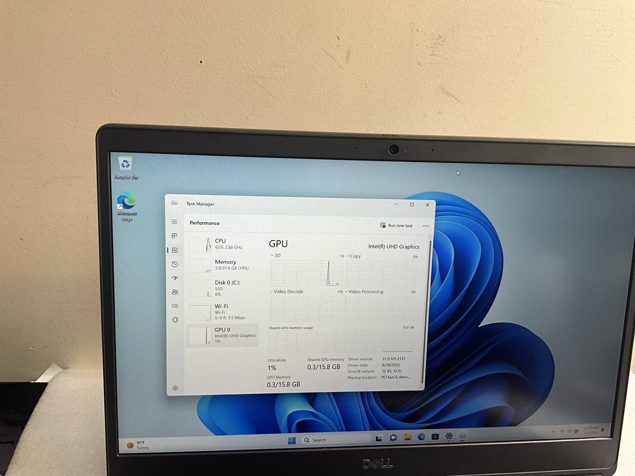This screenshot has height=476, width=635.
Task: Open the Copy engine graph dropdown
Action: pyautogui.click(x=354, y=256)
